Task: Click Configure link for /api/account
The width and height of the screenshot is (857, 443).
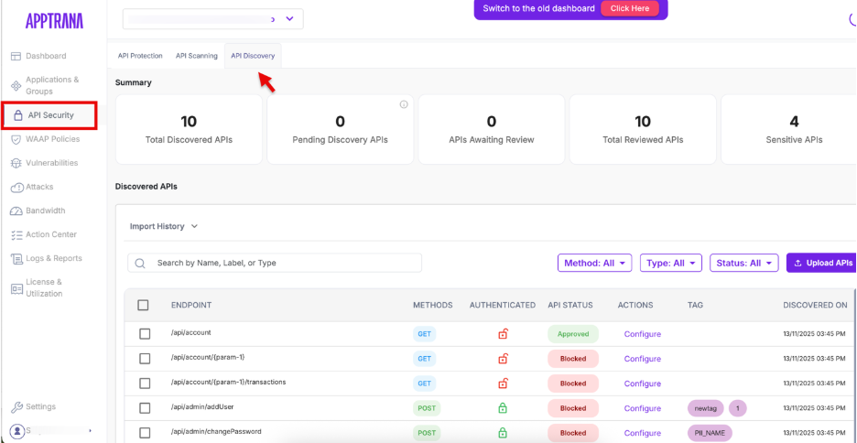Action: pyautogui.click(x=642, y=334)
